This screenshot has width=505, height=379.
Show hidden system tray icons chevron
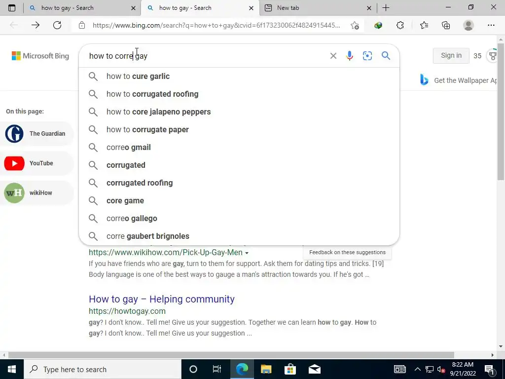(417, 369)
